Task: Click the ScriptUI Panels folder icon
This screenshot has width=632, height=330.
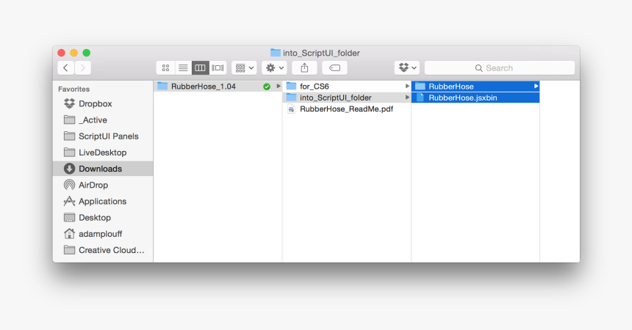Action: (69, 136)
